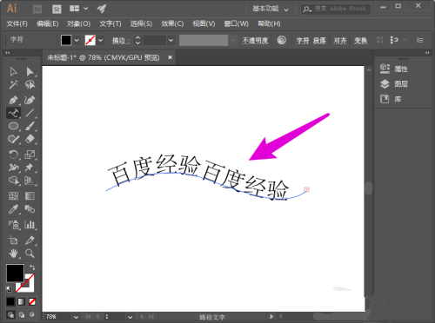The height and width of the screenshot is (323, 435).
Task: Select the Column Graph tool
Action: click(x=30, y=225)
